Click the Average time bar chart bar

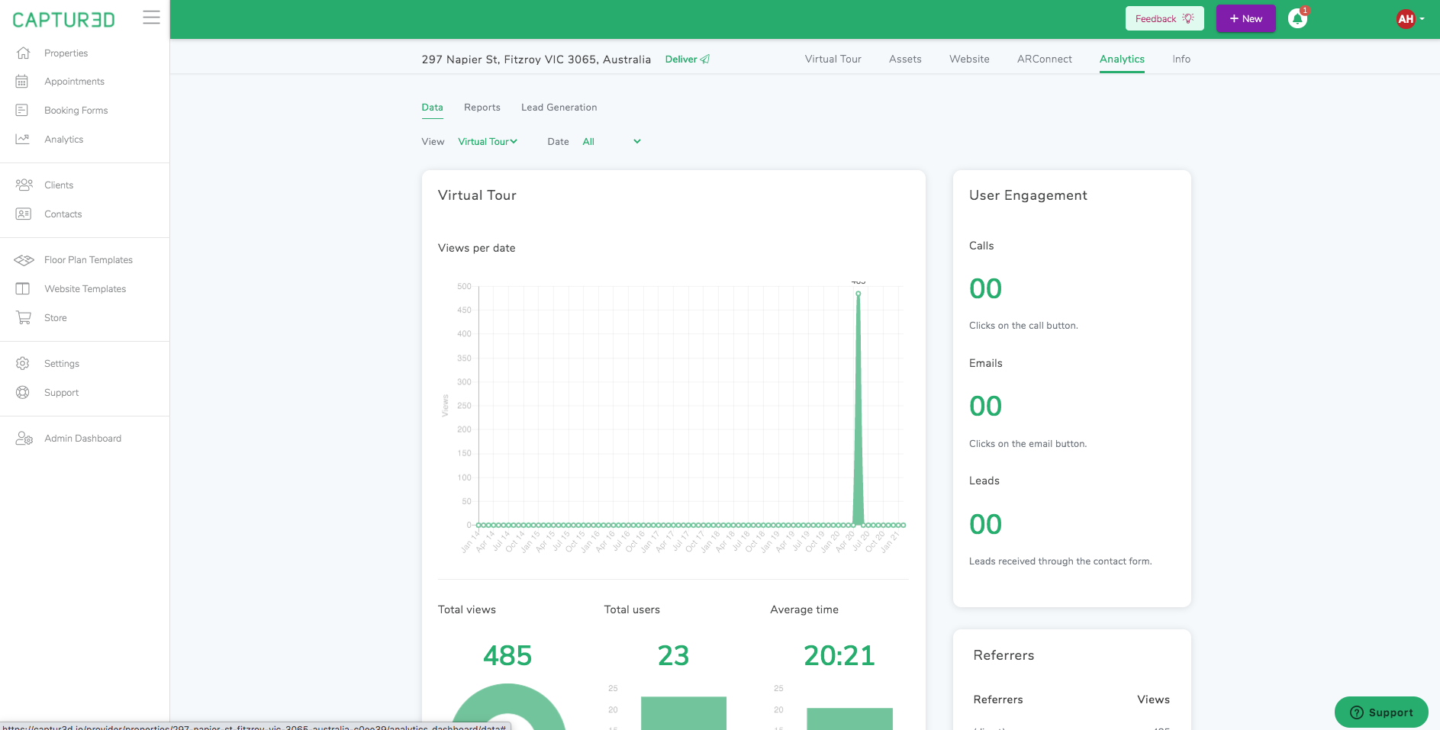[x=849, y=719]
